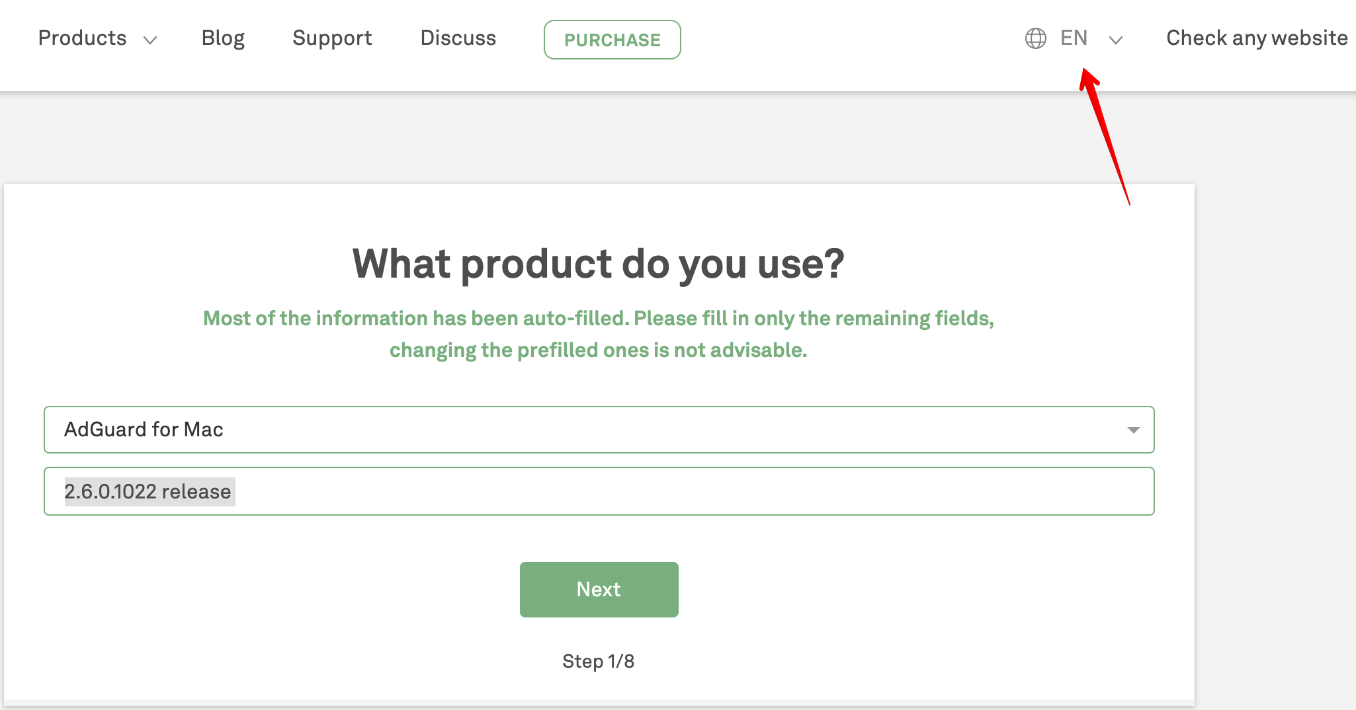Expand the Products menu chevron
The image size is (1356, 710).
point(150,40)
